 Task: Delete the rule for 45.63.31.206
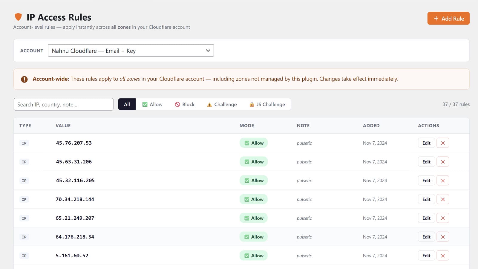coord(443,162)
